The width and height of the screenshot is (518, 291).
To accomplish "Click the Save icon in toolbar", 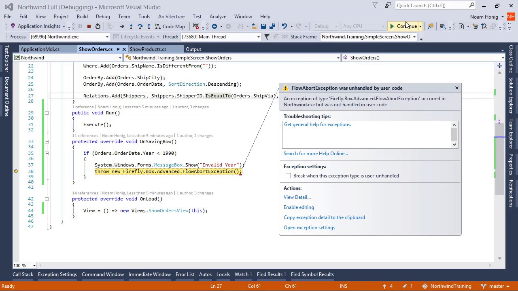I will click(263, 26).
